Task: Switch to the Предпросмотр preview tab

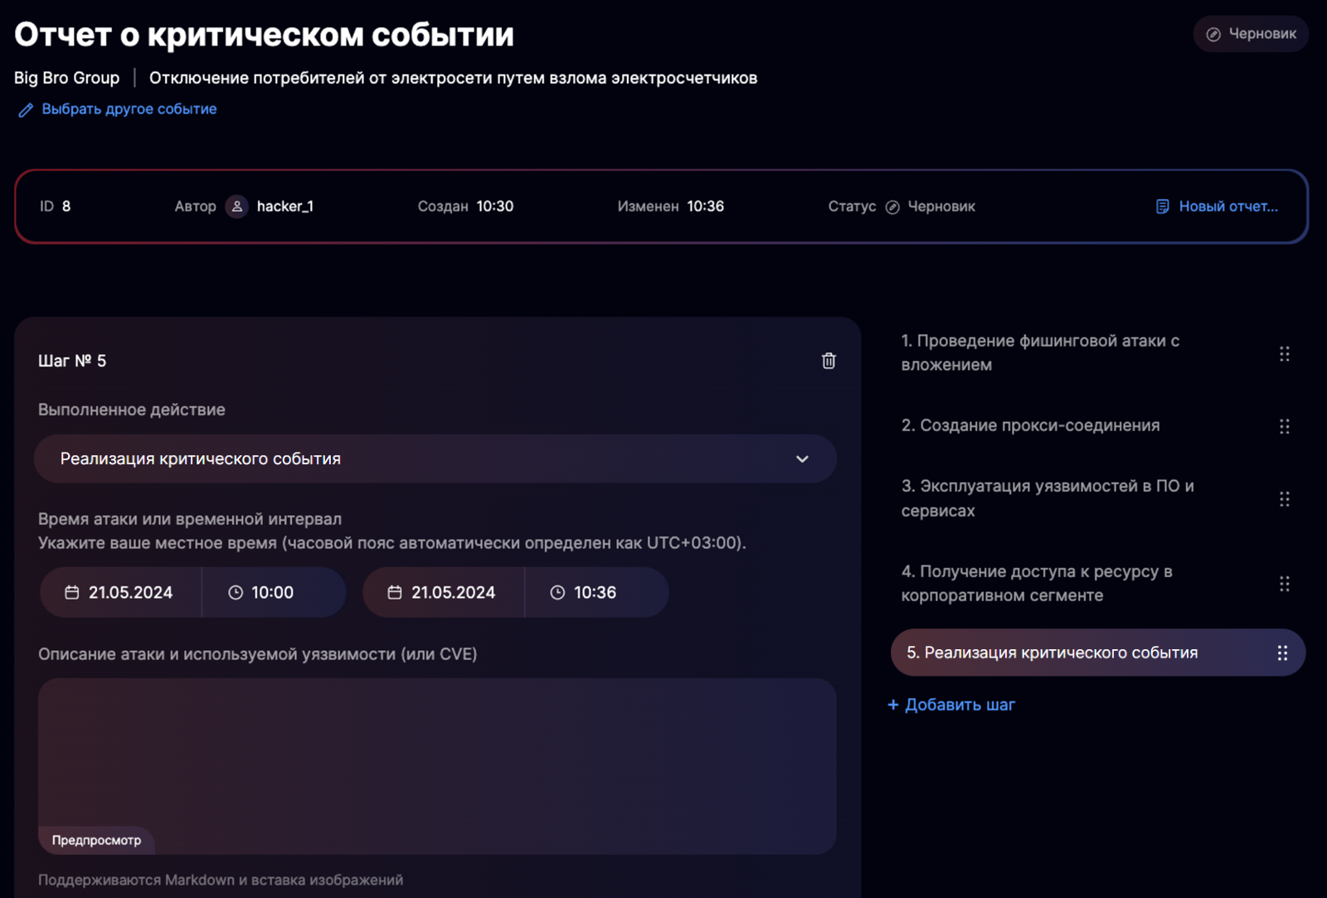Action: [96, 840]
